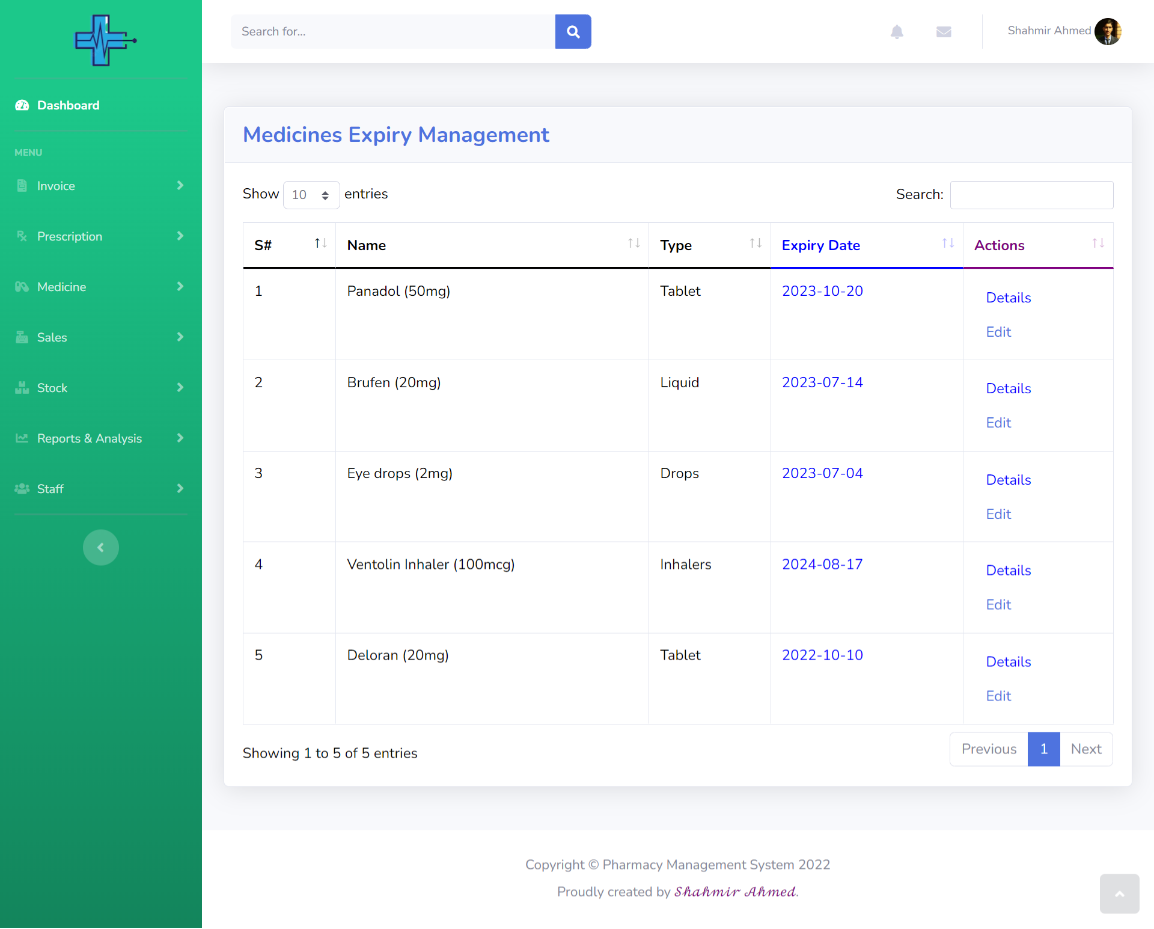This screenshot has width=1154, height=929.
Task: Click the user profile avatar picture
Action: 1108,31
